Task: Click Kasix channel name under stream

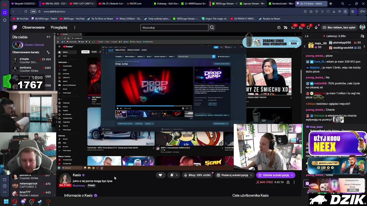Action: (x=77, y=175)
